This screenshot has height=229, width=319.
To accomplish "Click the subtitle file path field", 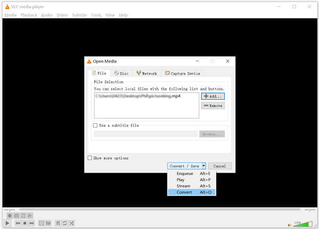I will (146, 134).
